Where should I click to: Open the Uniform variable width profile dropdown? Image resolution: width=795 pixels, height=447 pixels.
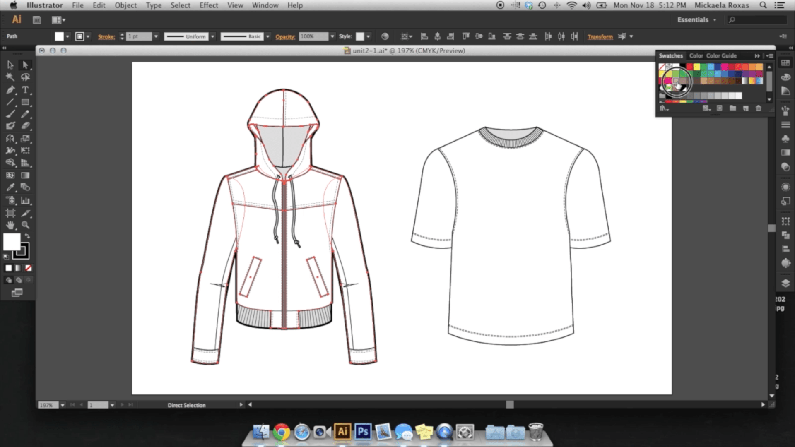(212, 36)
